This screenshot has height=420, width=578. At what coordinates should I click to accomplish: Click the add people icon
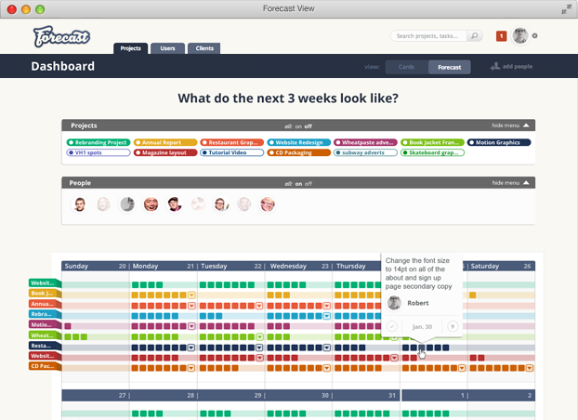pyautogui.click(x=494, y=66)
